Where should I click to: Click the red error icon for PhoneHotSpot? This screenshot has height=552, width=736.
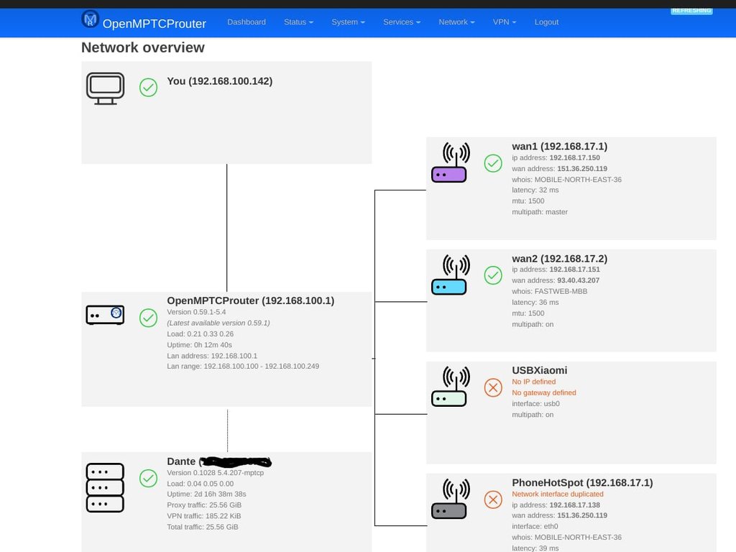pyautogui.click(x=493, y=500)
